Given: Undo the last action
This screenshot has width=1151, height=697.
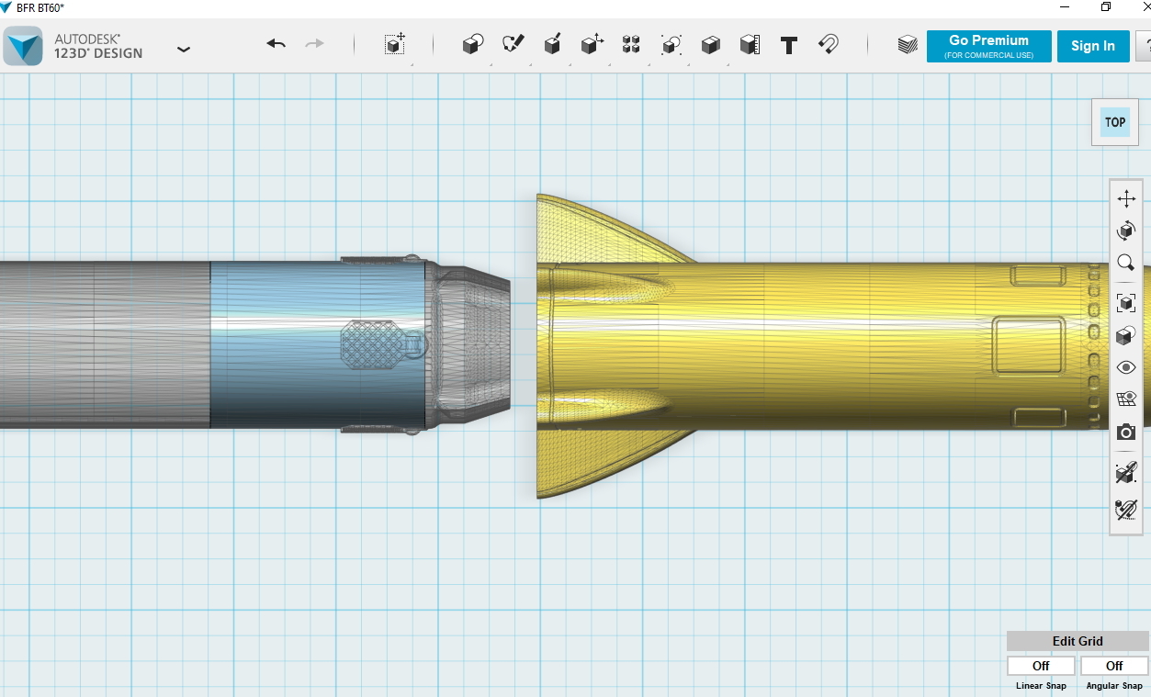Looking at the screenshot, I should tap(276, 44).
